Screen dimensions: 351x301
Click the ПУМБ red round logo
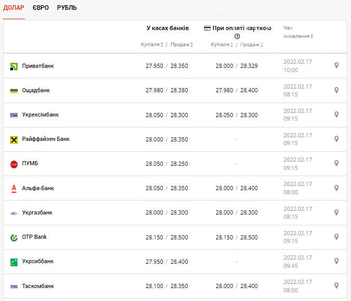point(14,164)
